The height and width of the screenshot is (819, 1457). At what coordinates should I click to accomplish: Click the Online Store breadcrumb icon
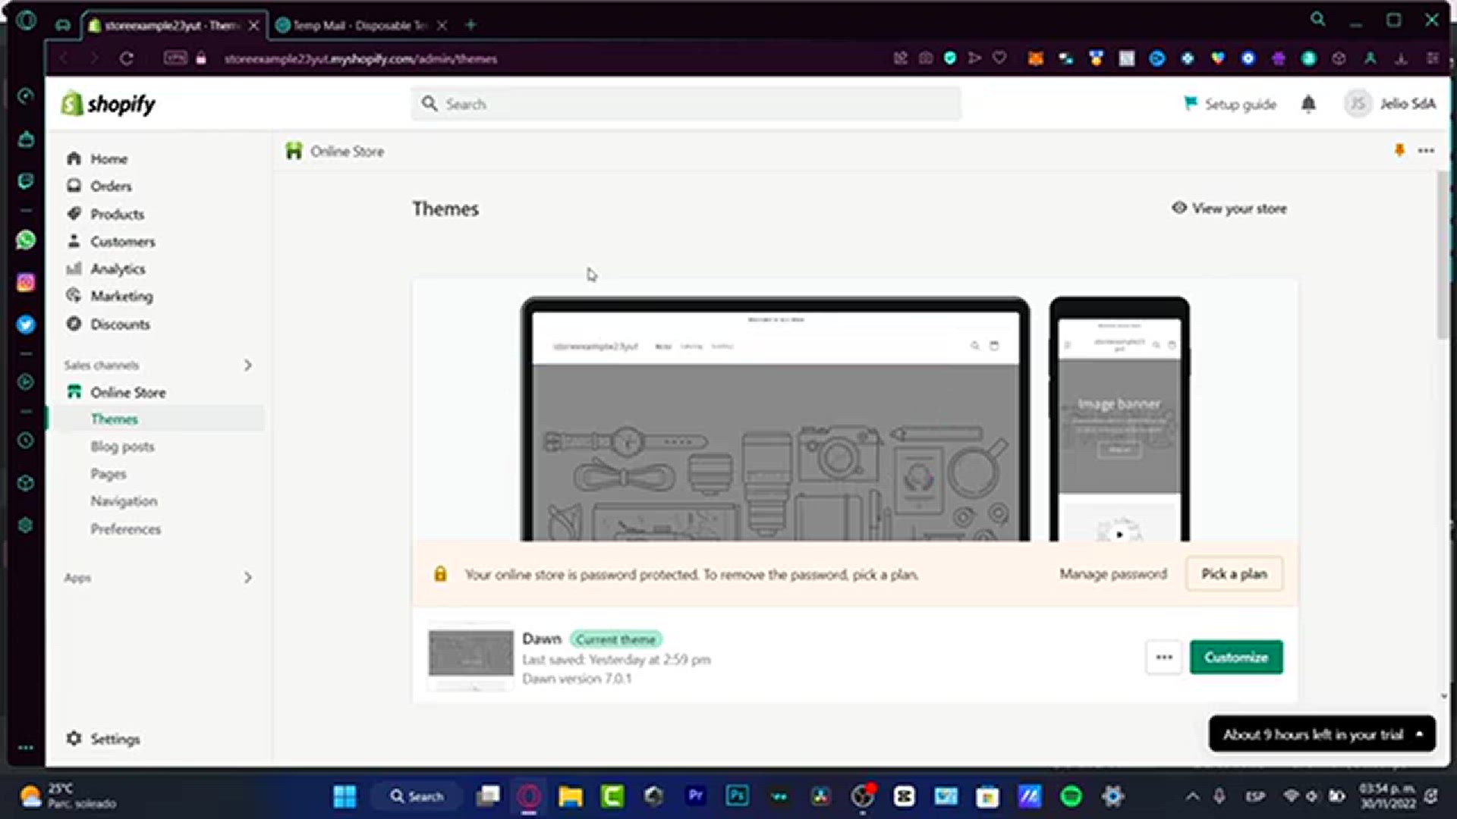(x=294, y=151)
